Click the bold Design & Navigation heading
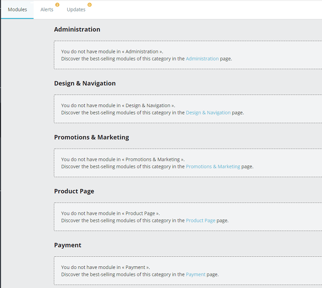This screenshot has width=322, height=288. pos(85,83)
